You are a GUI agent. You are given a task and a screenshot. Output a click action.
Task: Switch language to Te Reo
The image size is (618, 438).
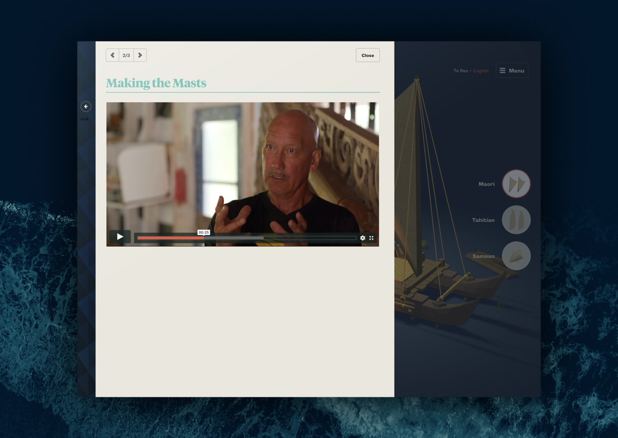pos(460,71)
